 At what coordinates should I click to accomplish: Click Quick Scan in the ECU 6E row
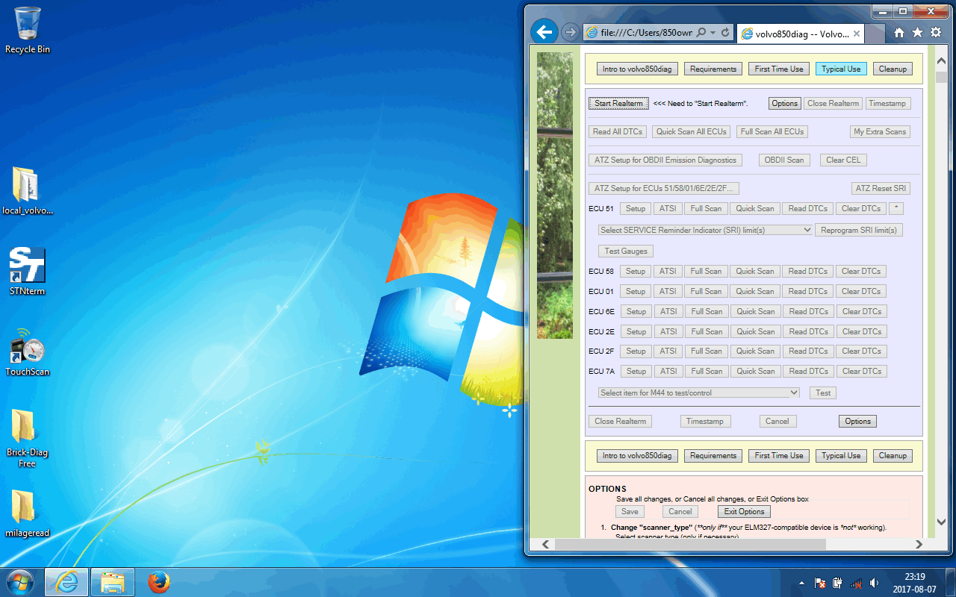pyautogui.click(x=755, y=311)
